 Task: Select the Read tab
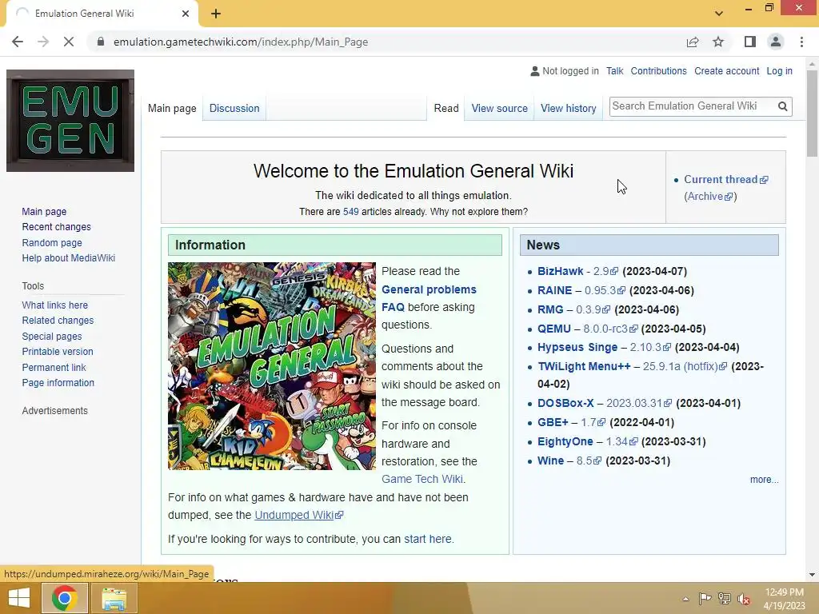(x=446, y=108)
